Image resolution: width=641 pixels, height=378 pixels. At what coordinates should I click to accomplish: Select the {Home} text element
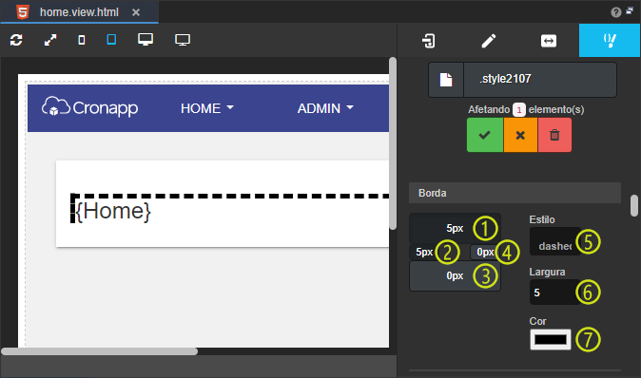(x=113, y=211)
